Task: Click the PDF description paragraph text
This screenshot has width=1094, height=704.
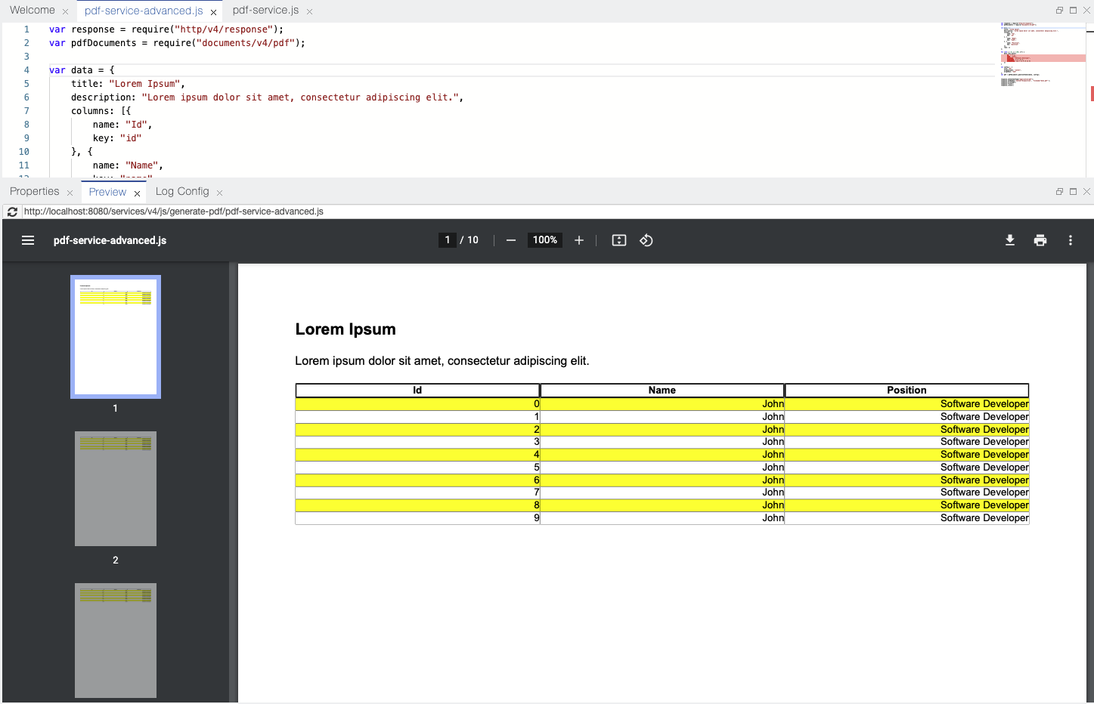Action: pyautogui.click(x=442, y=361)
